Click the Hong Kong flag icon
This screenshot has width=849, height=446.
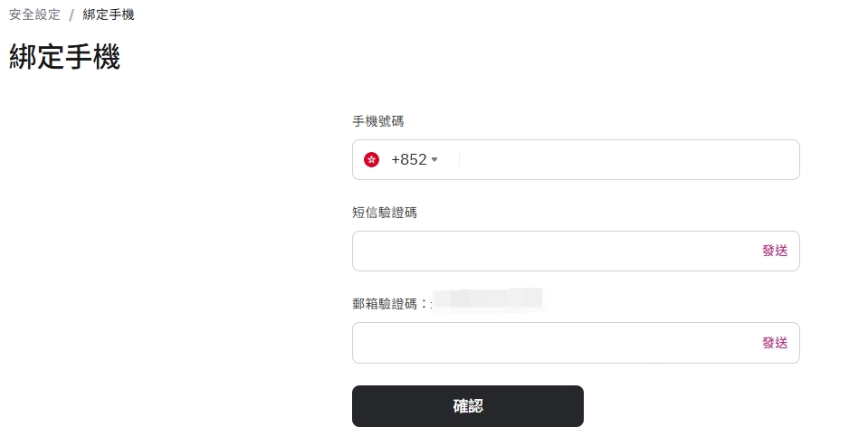tap(371, 159)
